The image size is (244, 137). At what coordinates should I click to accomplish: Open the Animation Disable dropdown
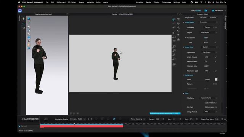point(77,119)
